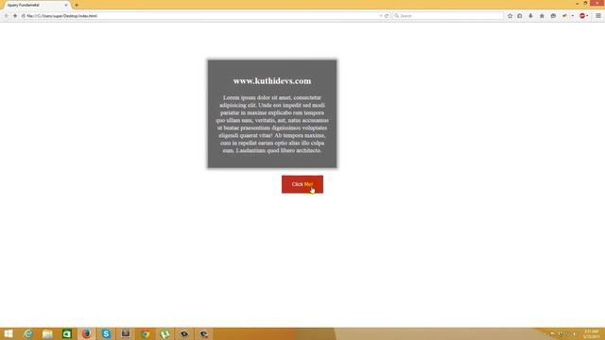This screenshot has height=340, width=605.
Task: Open the address bar history dropdown
Action: coord(381,16)
